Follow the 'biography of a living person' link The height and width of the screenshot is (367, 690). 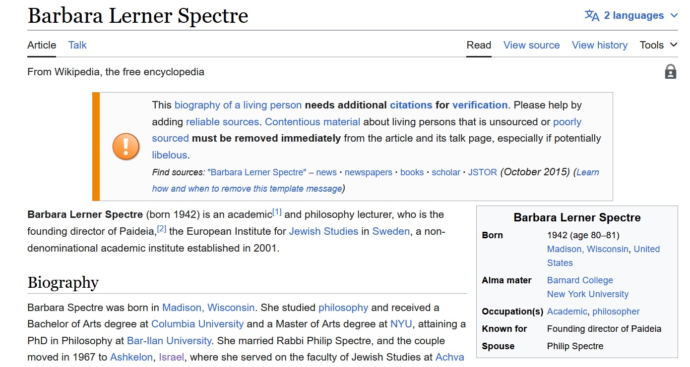point(238,105)
